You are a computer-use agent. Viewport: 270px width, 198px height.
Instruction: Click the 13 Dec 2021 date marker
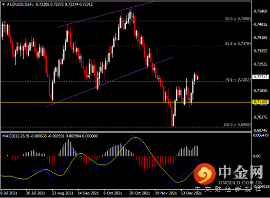tap(192, 193)
